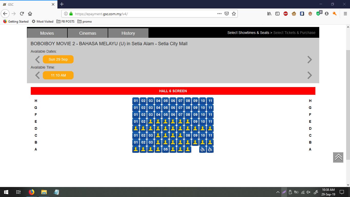Show previous available dates
The image size is (350, 197).
click(x=37, y=60)
